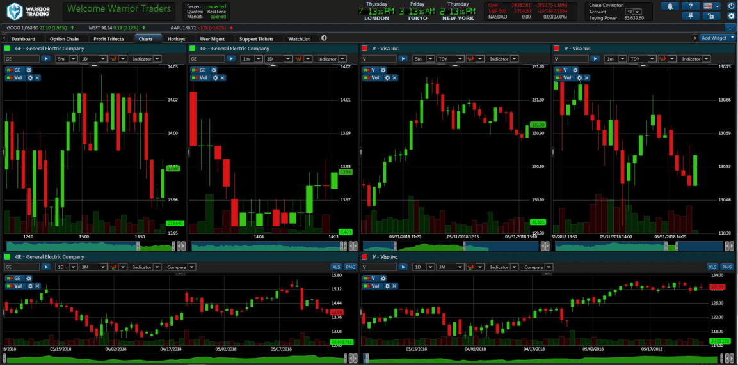Screen dimensions: 738x365
Task: Export V 1D 3M chart with PNG button
Action: point(726,267)
